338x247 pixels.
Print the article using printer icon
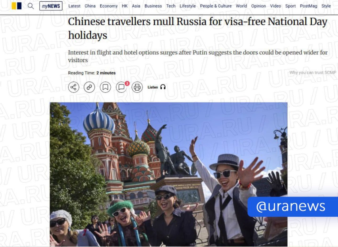click(x=137, y=87)
